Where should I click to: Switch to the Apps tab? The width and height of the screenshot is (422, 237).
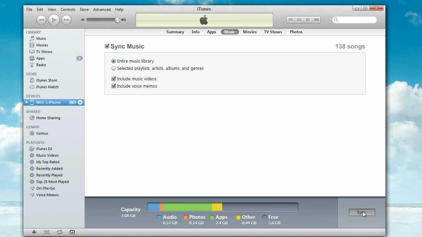tap(211, 32)
